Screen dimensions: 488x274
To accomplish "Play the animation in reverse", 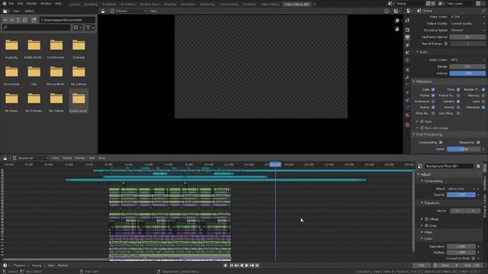I will click(x=242, y=266).
